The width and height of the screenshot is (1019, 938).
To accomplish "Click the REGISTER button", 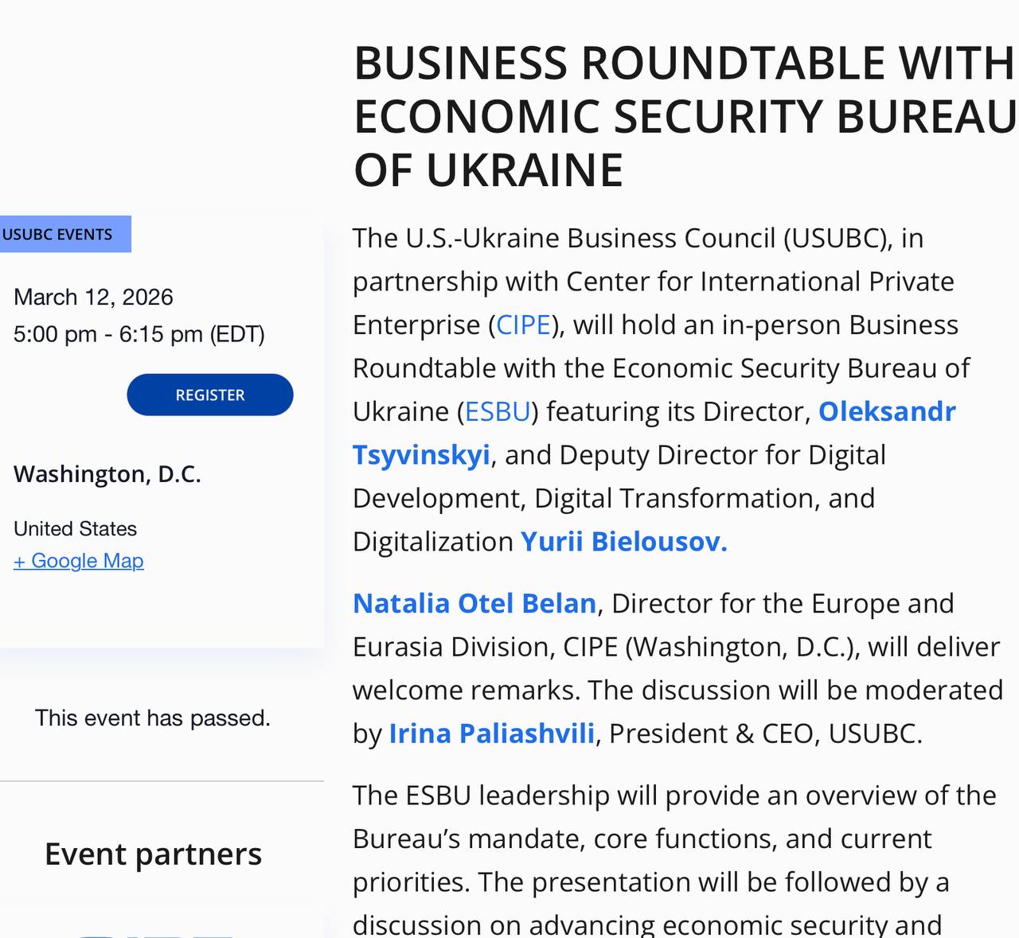I will tap(209, 394).
